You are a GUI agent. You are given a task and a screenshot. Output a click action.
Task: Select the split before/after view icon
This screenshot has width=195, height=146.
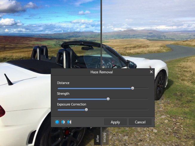(63, 122)
